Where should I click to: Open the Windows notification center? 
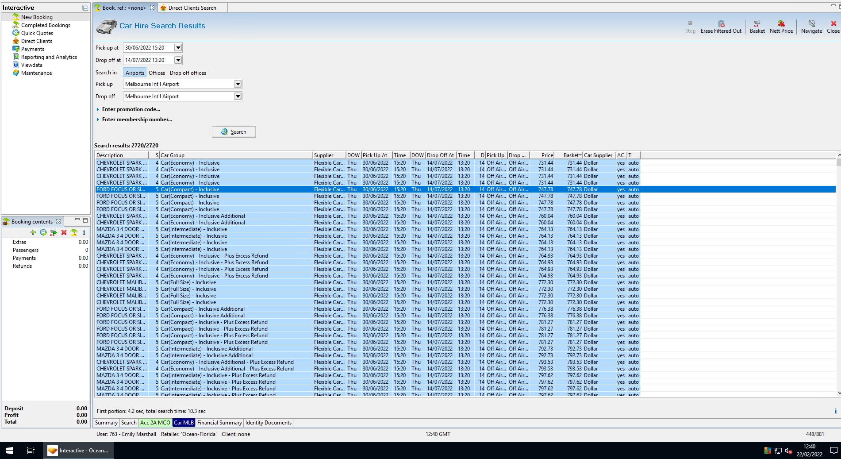(x=834, y=451)
